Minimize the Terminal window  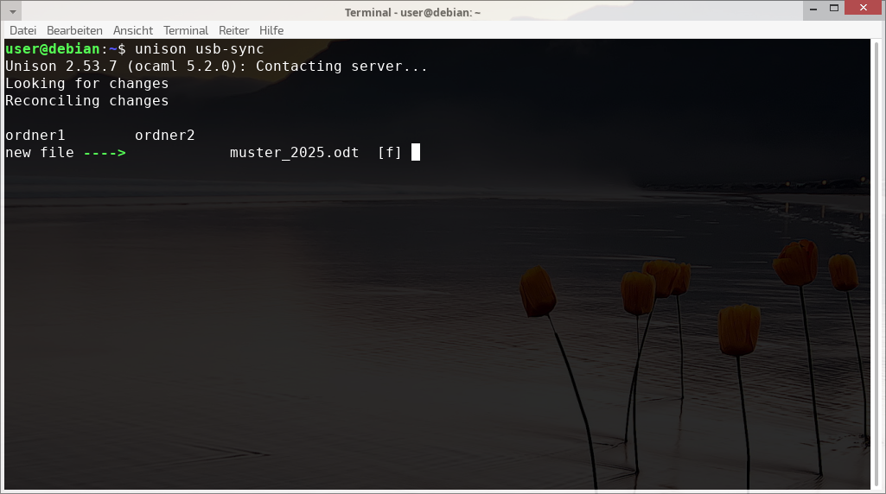point(813,9)
